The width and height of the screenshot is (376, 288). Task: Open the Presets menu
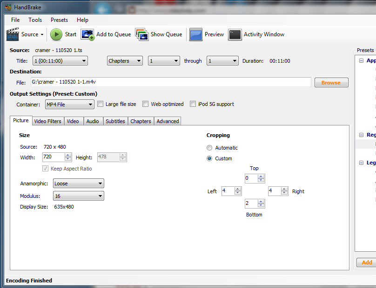[59, 20]
